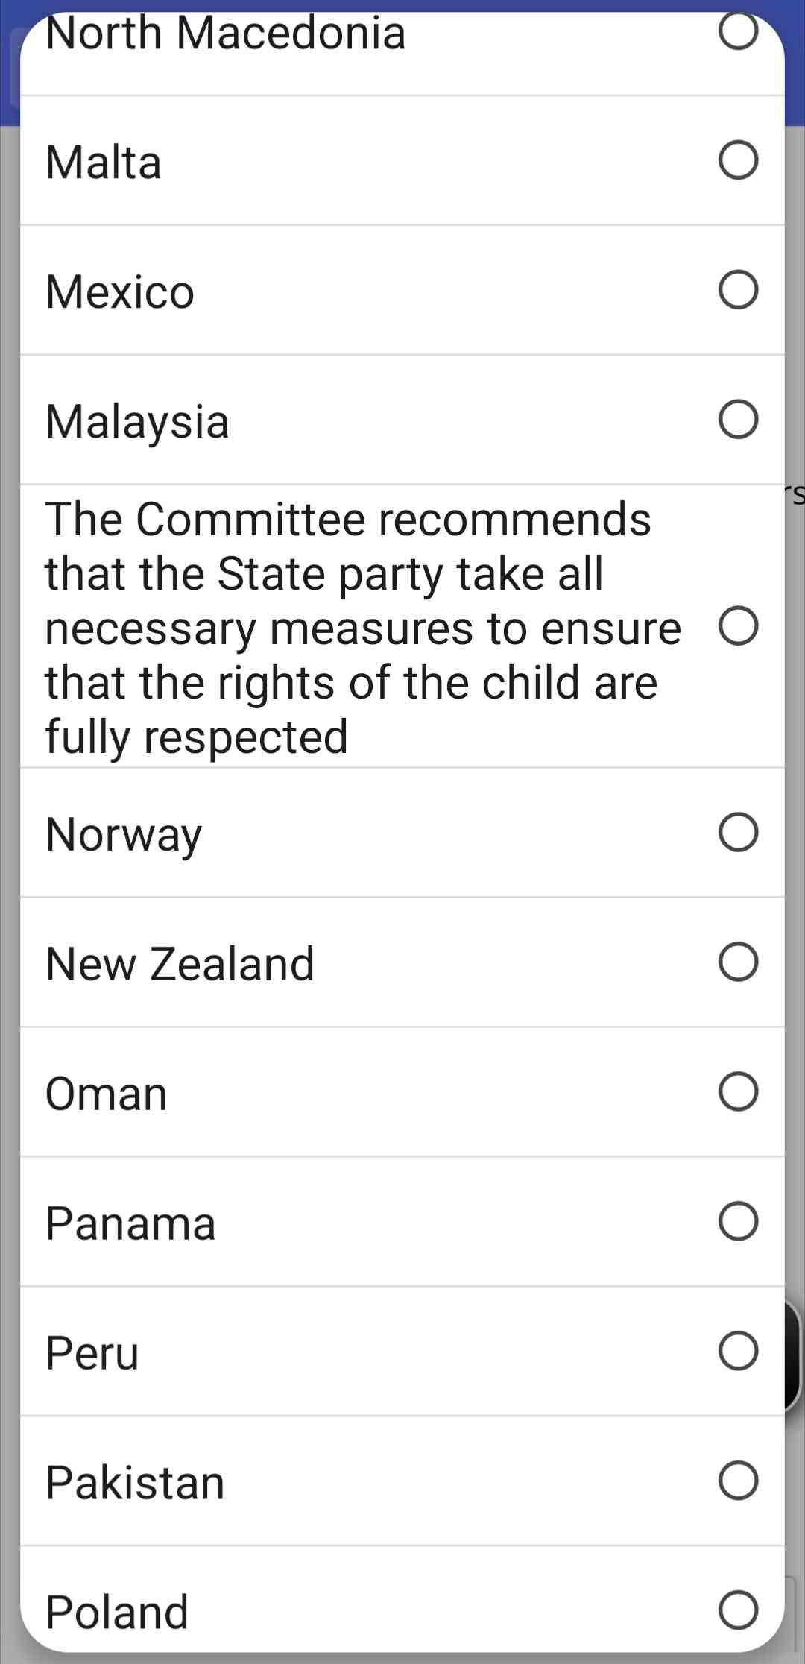Tap the Malta list entry text
This screenshot has height=1664, width=805.
point(104,162)
